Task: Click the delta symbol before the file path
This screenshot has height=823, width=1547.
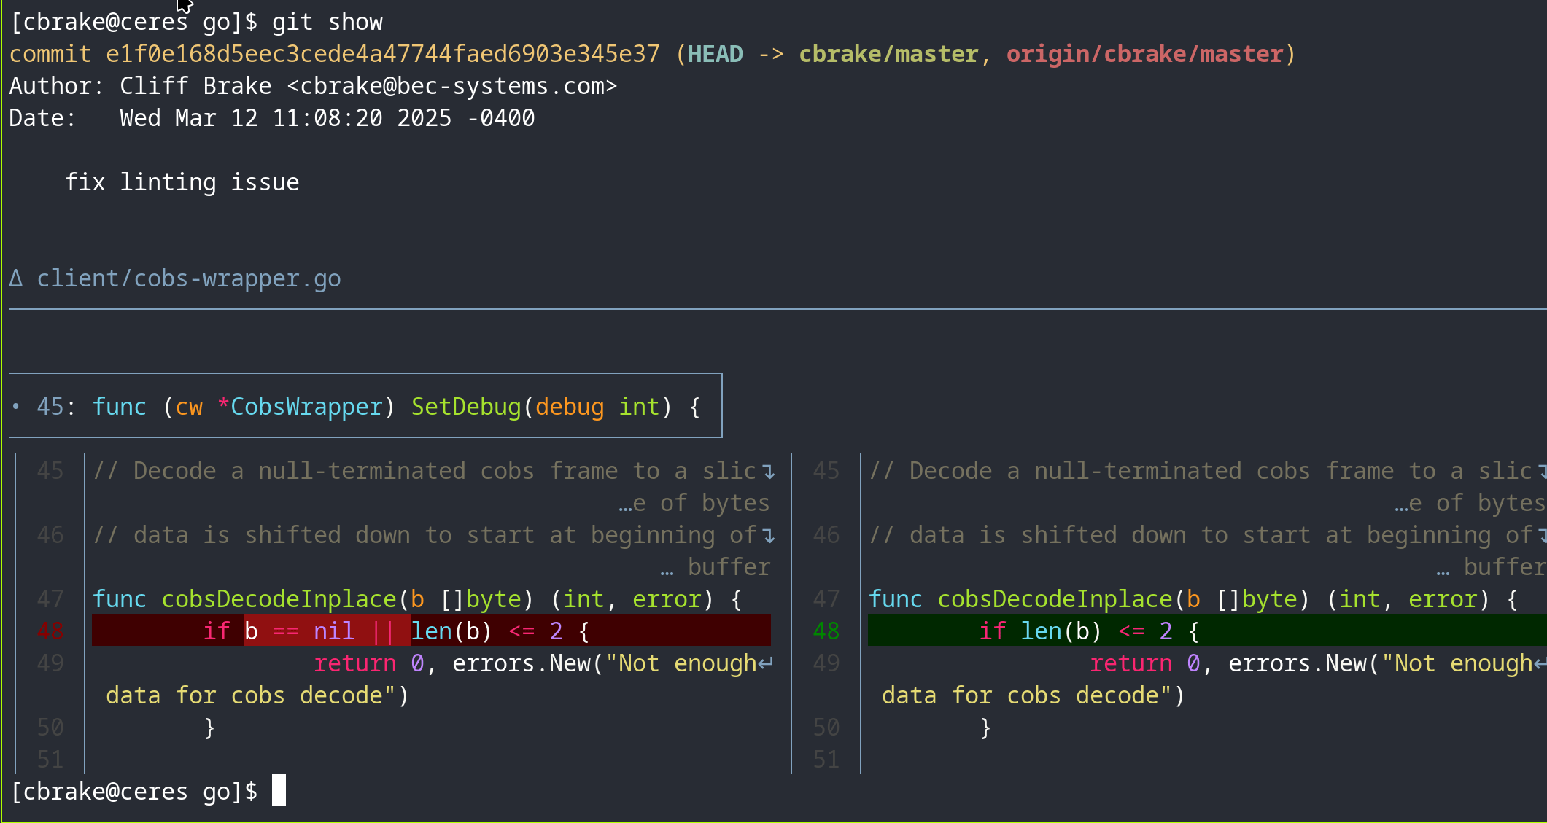Action: (16, 278)
